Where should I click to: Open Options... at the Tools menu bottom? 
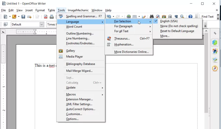[81, 119]
